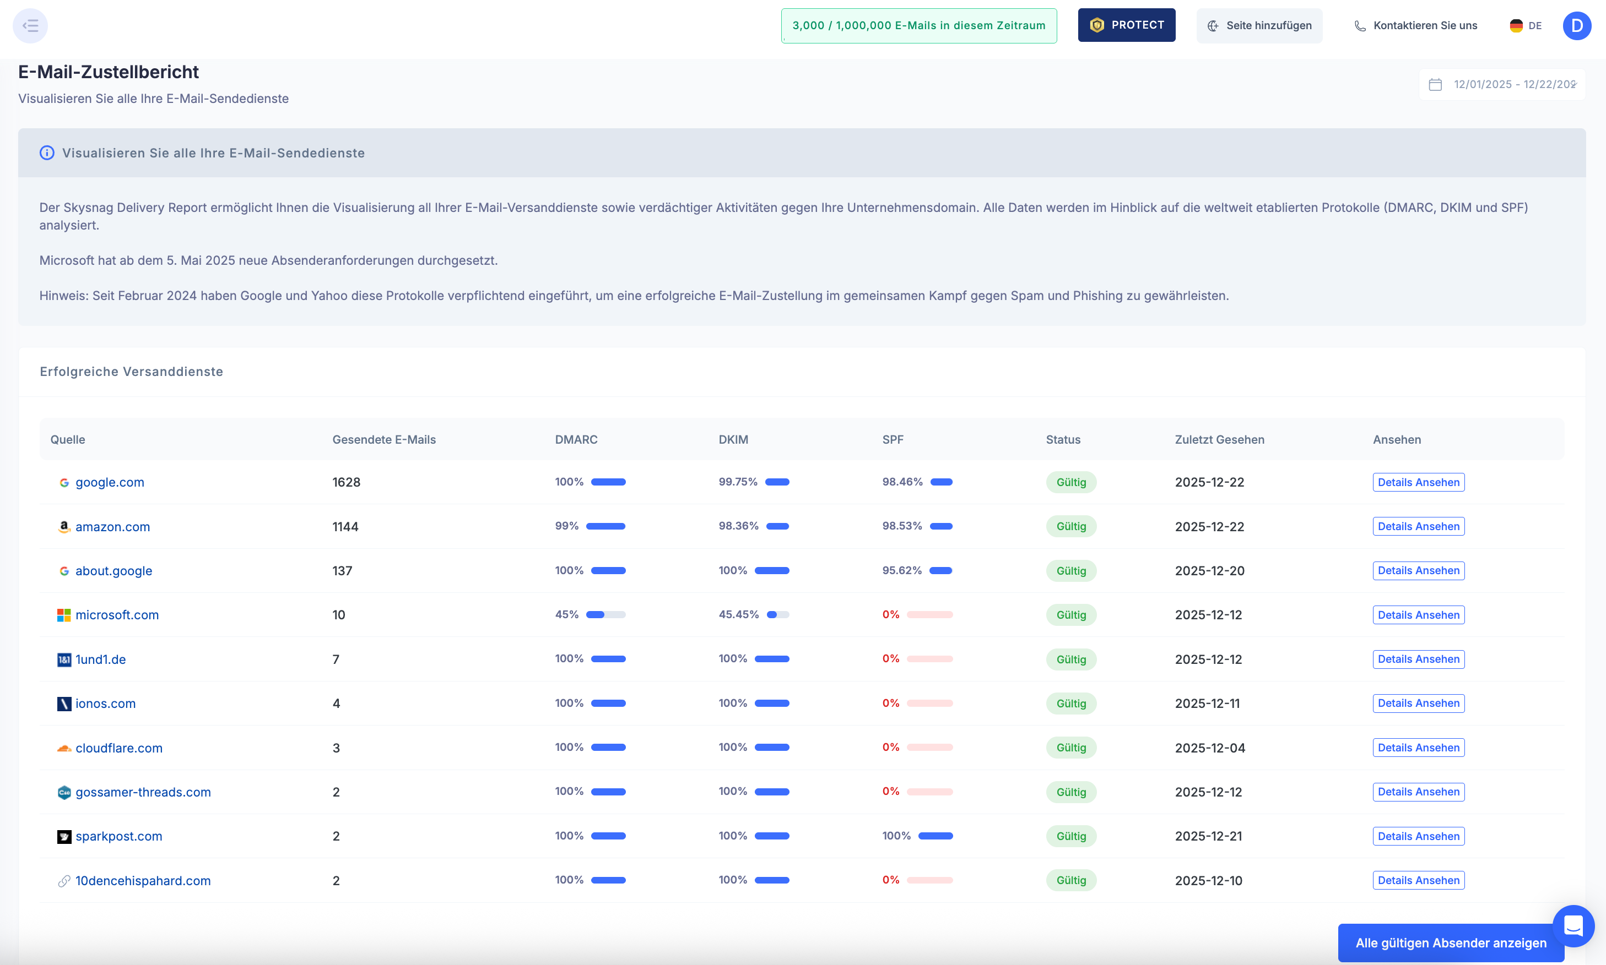
Task: Open the gossamer-threads.com source link
Action: 143,792
